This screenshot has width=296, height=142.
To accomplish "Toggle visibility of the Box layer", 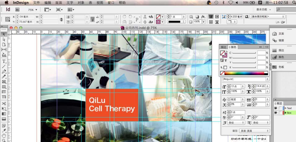I will click(x=276, y=113).
